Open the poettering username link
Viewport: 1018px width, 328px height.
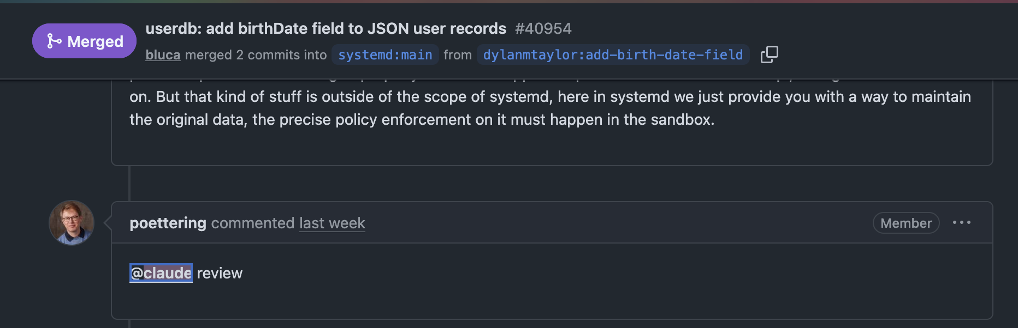(x=168, y=223)
